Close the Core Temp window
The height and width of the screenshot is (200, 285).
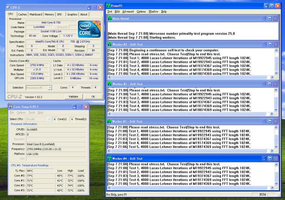86,107
